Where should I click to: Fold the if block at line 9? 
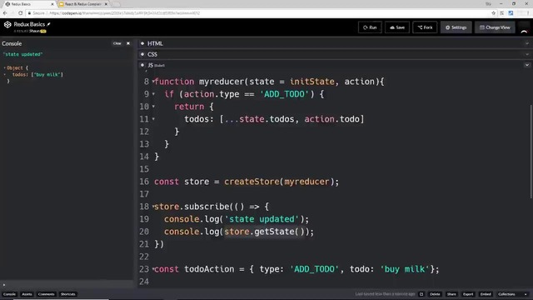(x=153, y=94)
